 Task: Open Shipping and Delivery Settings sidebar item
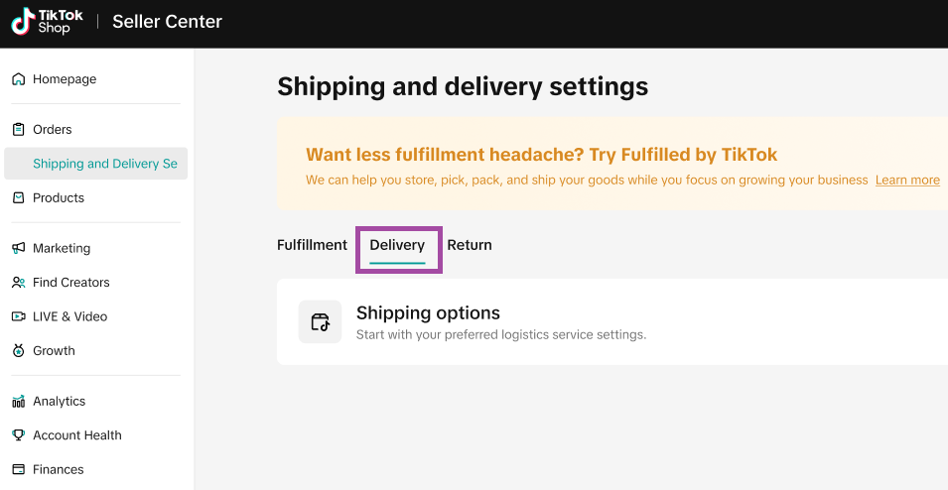104,164
